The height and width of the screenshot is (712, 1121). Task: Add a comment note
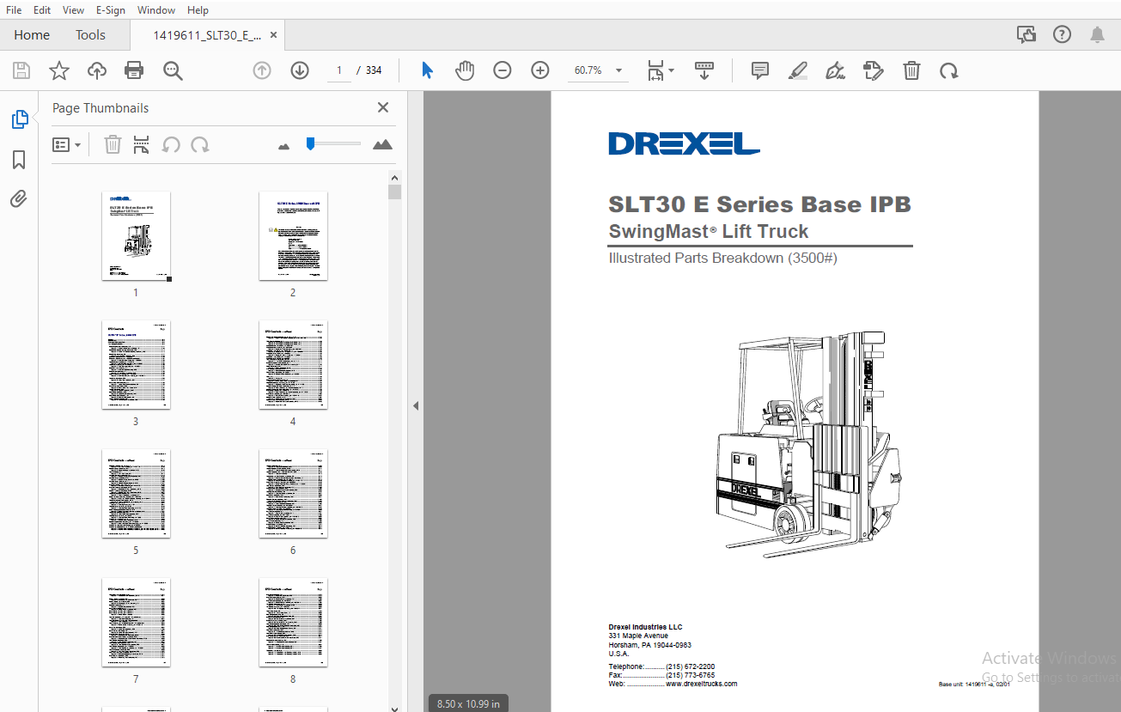click(759, 70)
